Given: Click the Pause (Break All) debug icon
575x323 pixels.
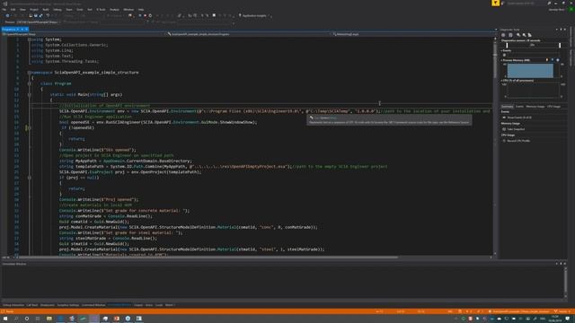Looking at the screenshot, I should point(140,16).
